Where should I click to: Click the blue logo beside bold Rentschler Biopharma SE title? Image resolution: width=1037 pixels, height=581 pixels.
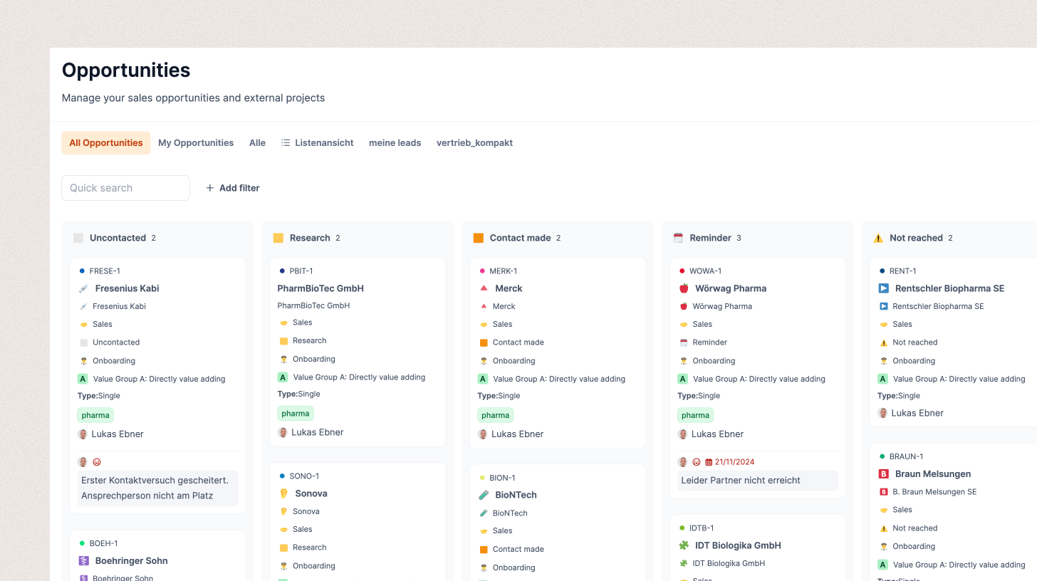(884, 288)
